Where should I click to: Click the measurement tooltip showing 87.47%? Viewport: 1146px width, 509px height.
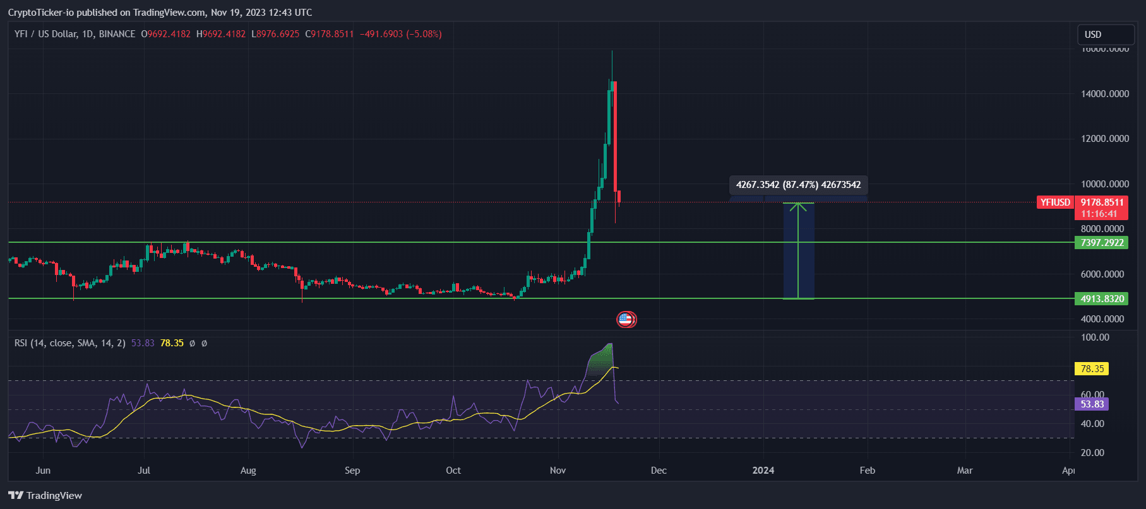click(798, 185)
